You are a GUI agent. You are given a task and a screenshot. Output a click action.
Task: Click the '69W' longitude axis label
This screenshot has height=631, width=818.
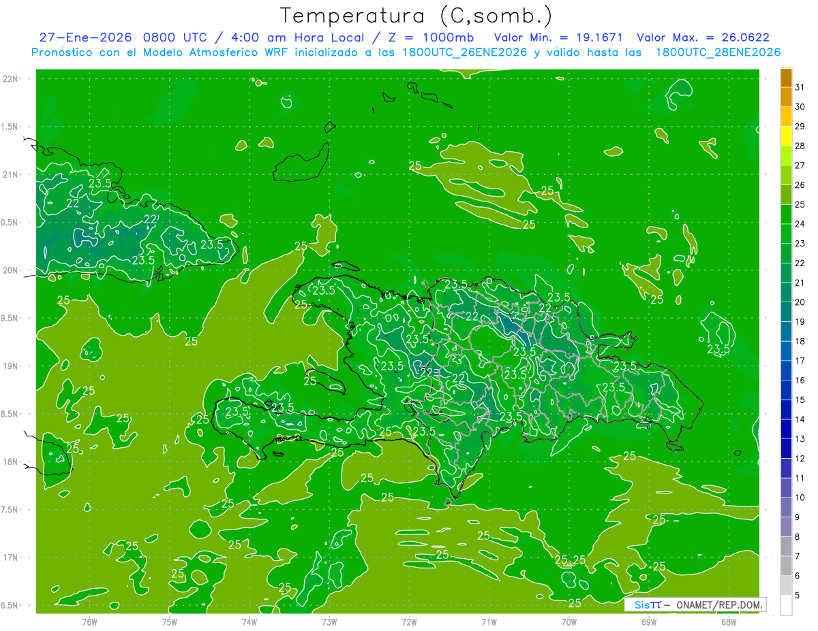[649, 621]
